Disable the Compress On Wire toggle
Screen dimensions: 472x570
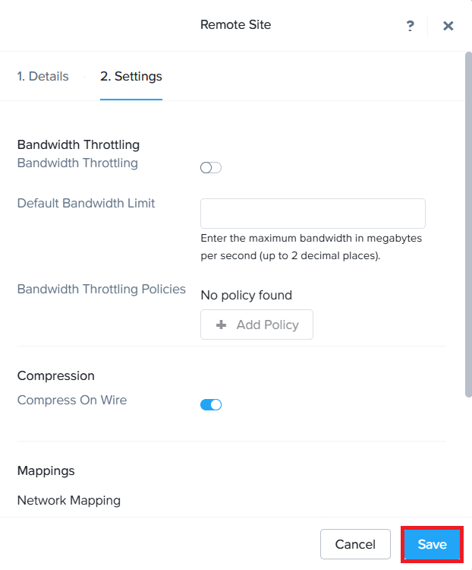click(210, 404)
